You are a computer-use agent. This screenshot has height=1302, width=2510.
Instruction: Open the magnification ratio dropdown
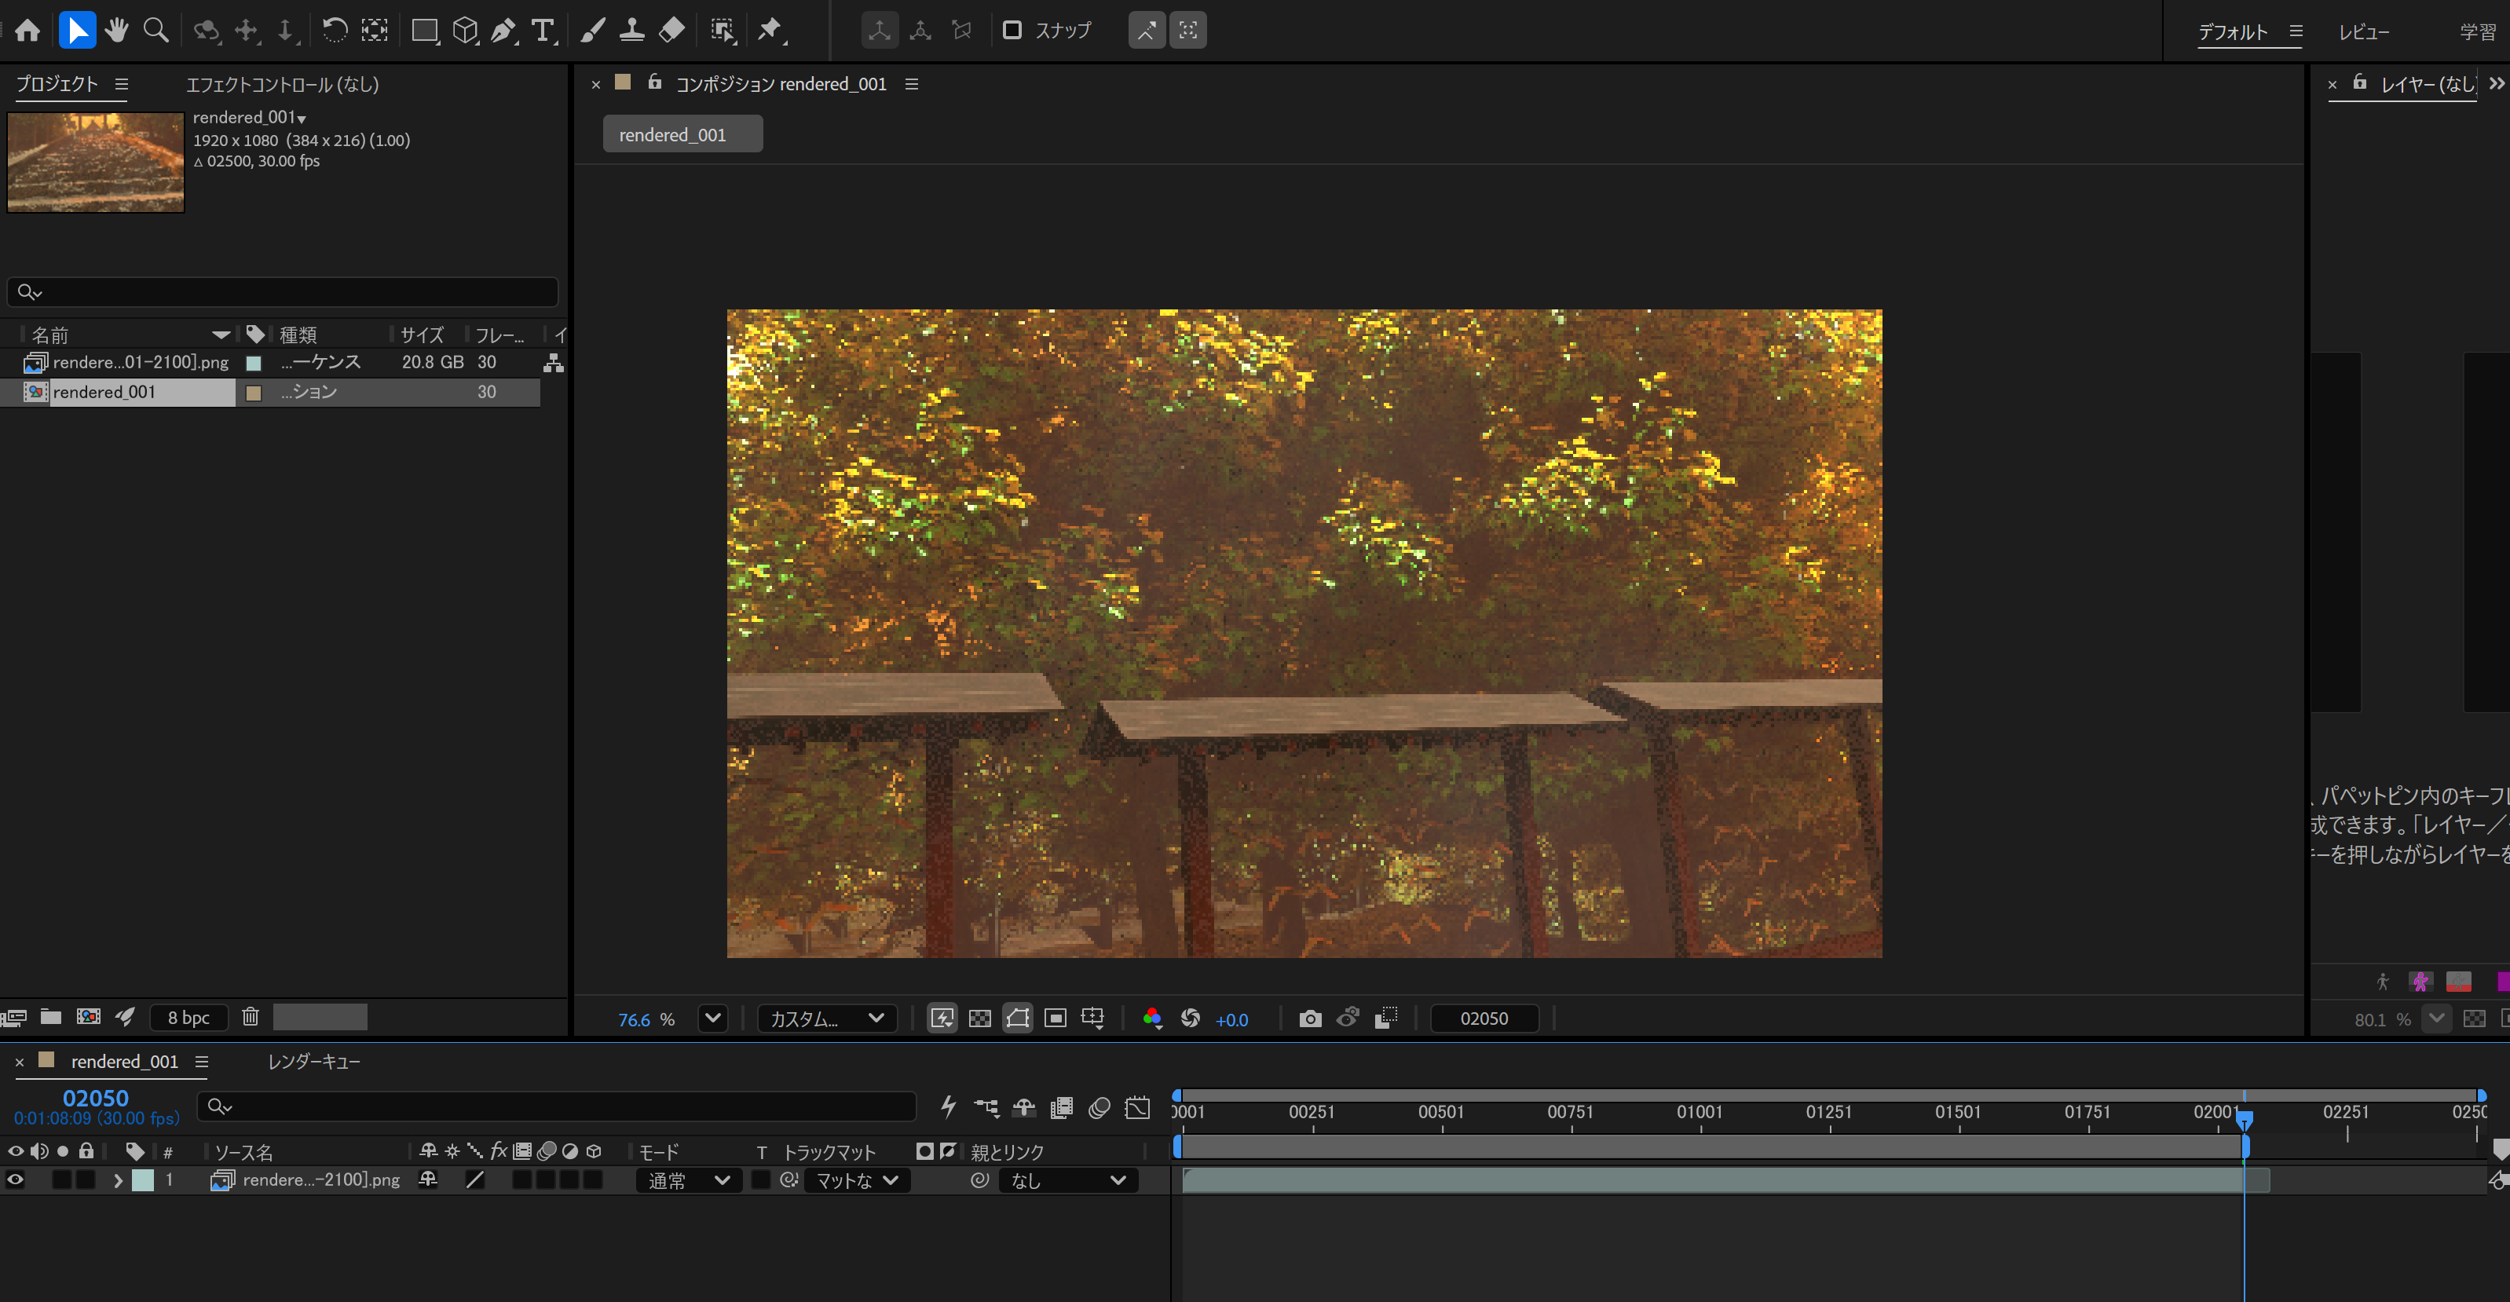(x=713, y=1019)
